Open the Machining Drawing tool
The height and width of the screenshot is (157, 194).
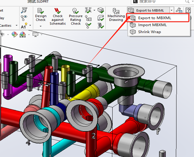(116, 15)
